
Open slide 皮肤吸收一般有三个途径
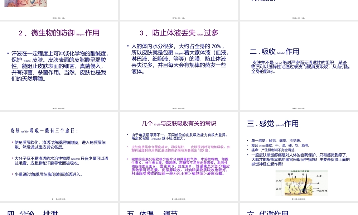click(59, 156)
